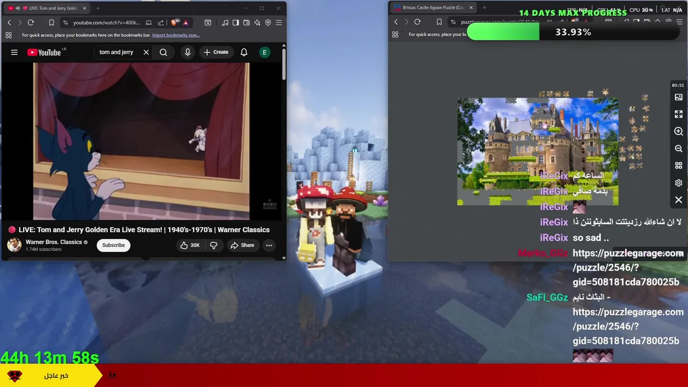Click the SaFI_GGz chat username
The height and width of the screenshot is (387, 688).
pos(547,297)
